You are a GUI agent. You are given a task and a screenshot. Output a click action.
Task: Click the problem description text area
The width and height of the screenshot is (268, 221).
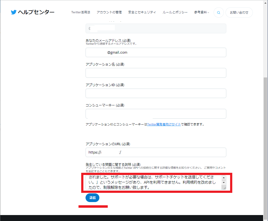[x=153, y=182]
